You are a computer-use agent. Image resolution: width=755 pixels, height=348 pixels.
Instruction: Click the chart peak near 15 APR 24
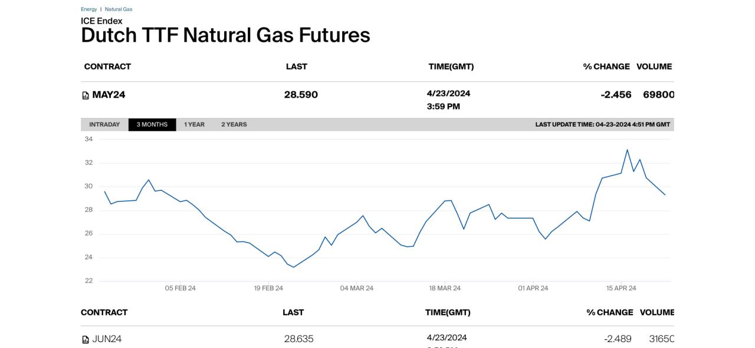tap(627, 150)
